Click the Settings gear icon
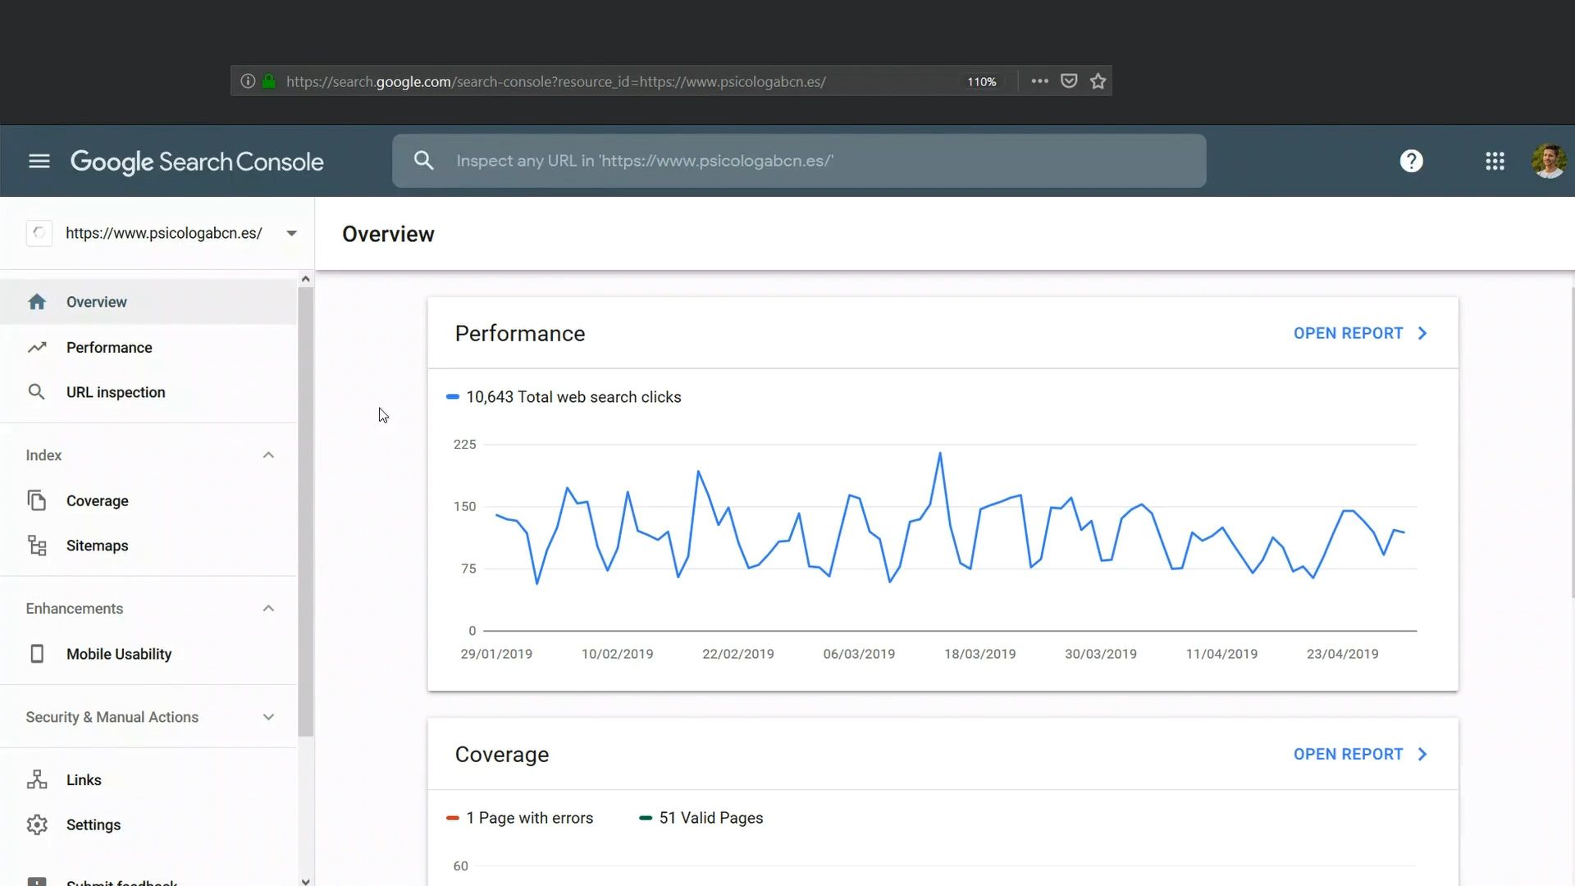1575x886 pixels. pos(37,824)
